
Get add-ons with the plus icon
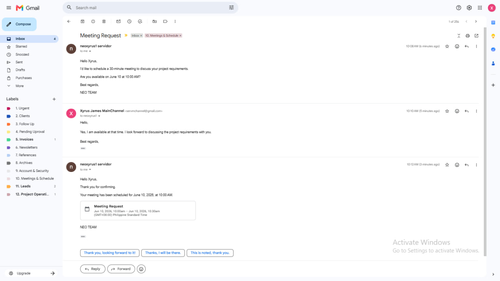point(493,85)
